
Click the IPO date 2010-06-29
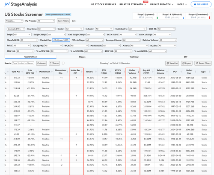(176, 78)
